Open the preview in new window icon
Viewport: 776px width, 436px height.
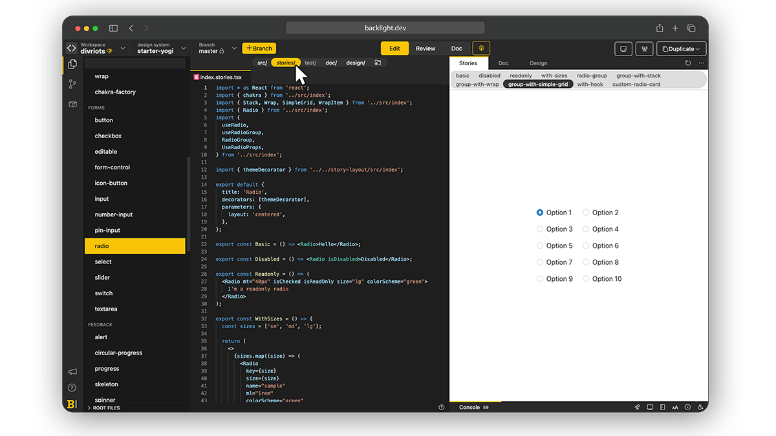pos(623,48)
